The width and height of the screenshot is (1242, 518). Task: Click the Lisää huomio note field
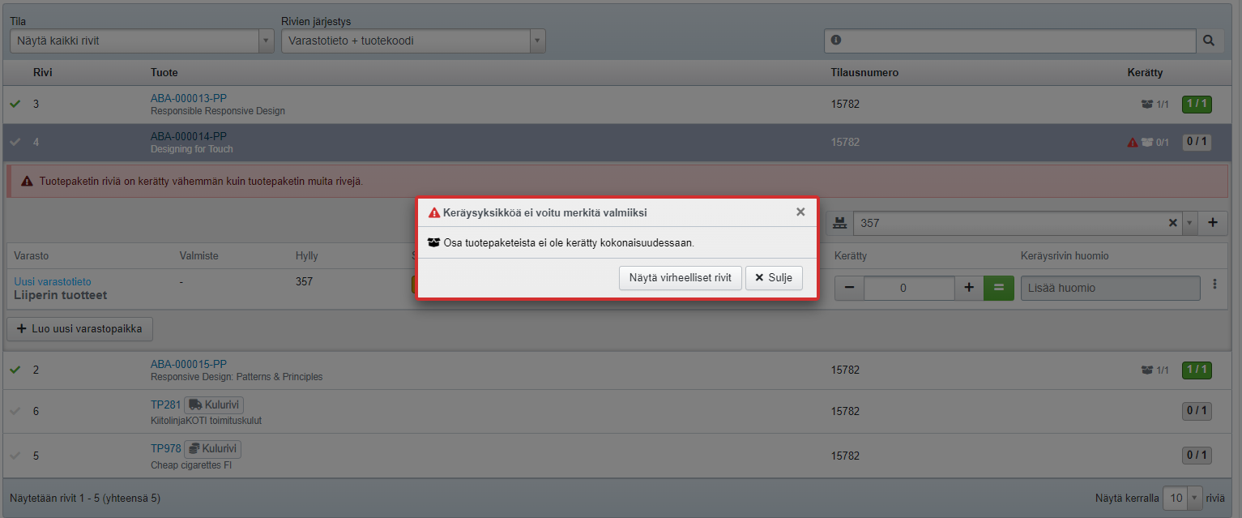click(x=1110, y=288)
